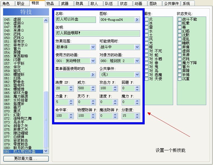Viewport: 213px width, 165px height.
Task: Decrease the 命中率 value
Action: 71,117
